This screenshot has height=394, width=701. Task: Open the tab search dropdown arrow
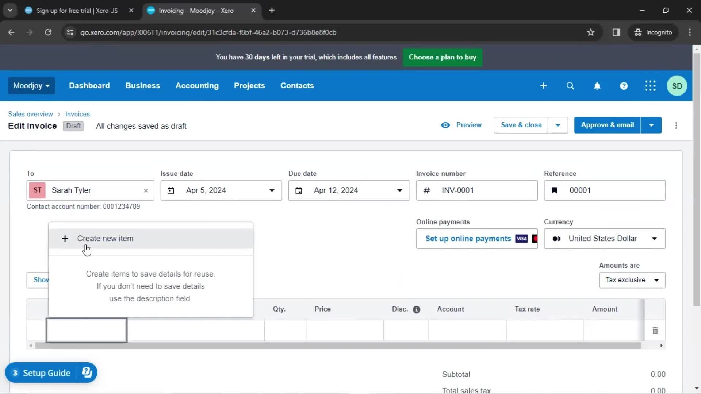[x=10, y=11]
